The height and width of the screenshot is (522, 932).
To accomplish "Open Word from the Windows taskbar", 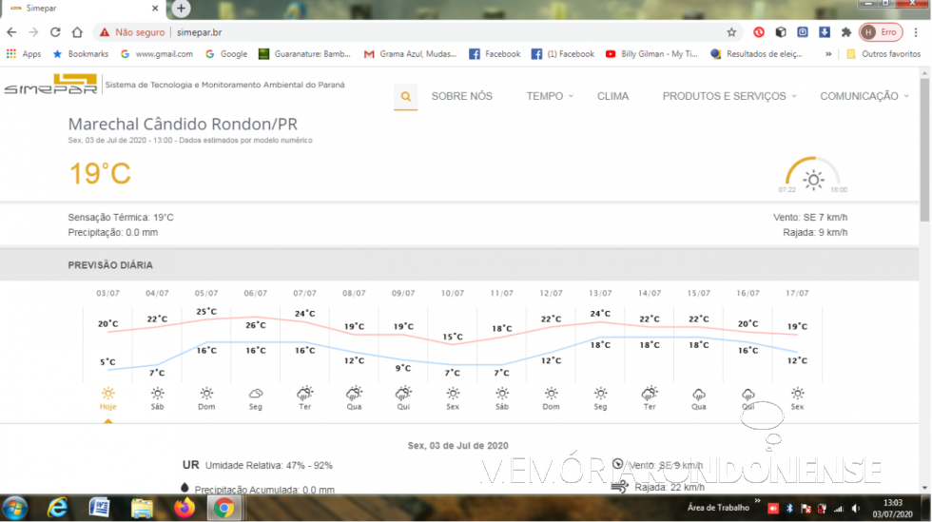I will click(100, 508).
